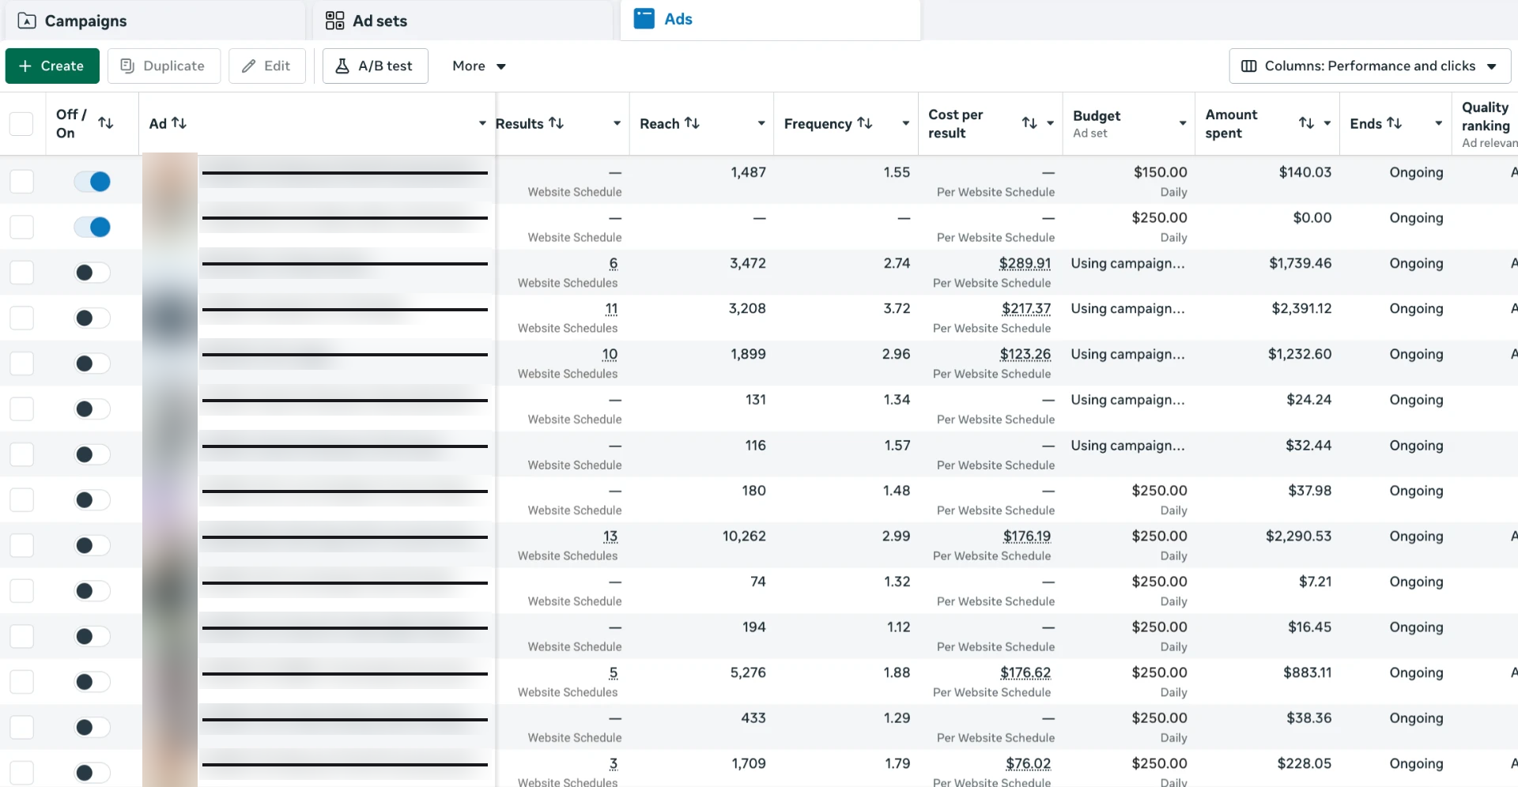Turn on the ad with $1,739.46 spent

click(x=93, y=273)
